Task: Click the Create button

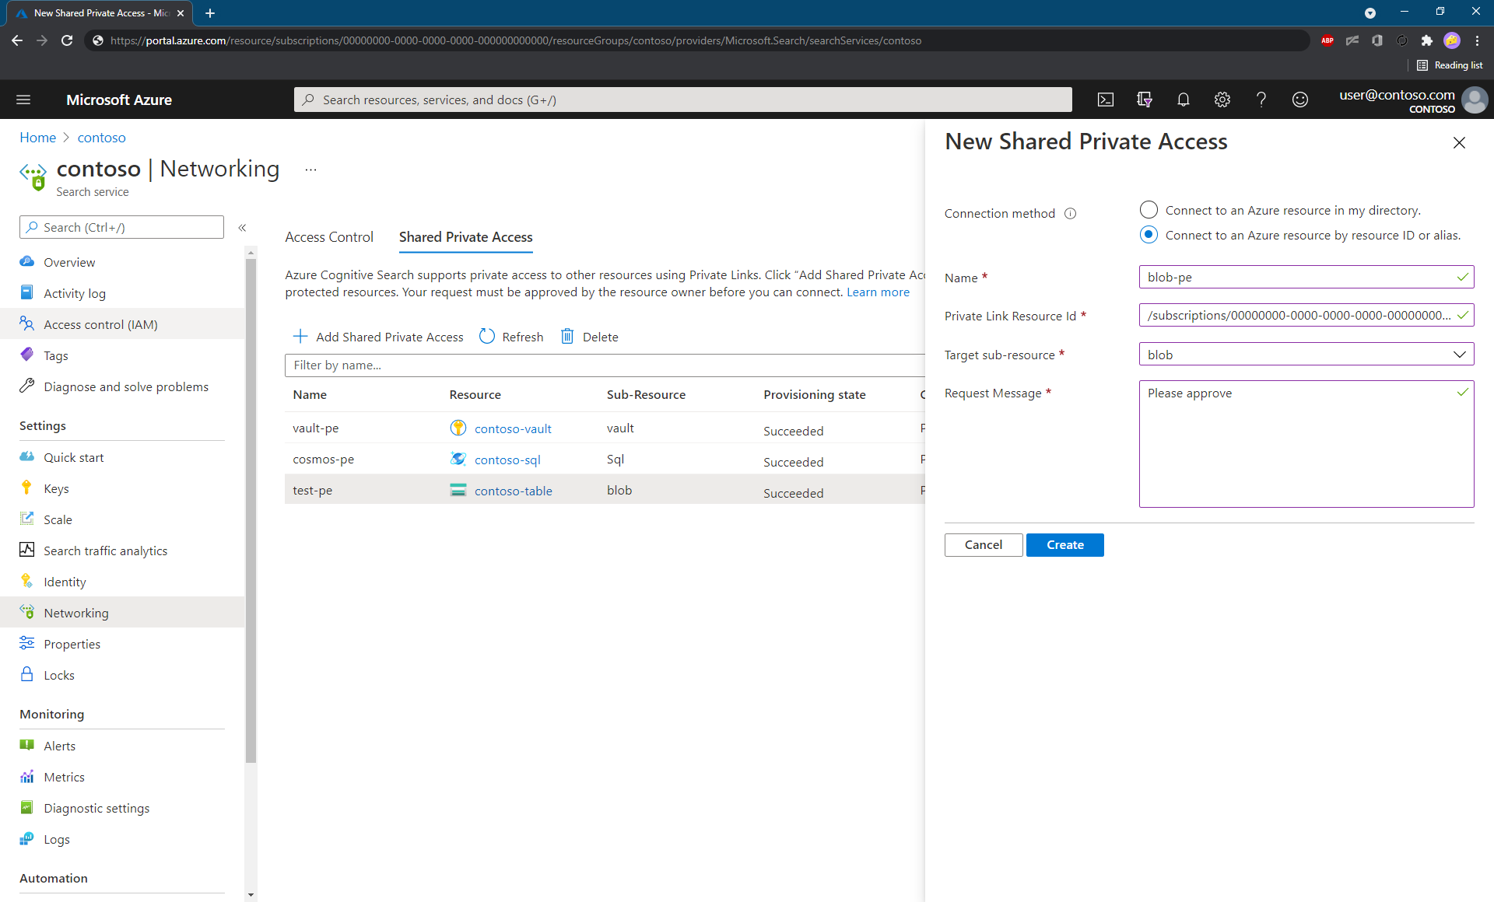Action: tap(1064, 545)
